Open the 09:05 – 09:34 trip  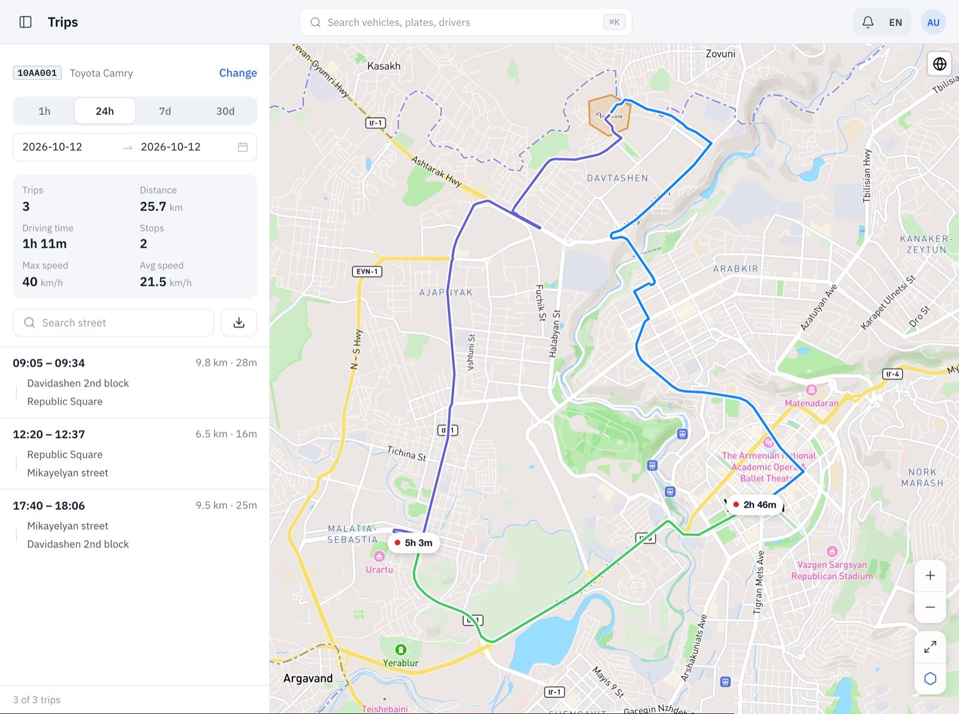135,382
